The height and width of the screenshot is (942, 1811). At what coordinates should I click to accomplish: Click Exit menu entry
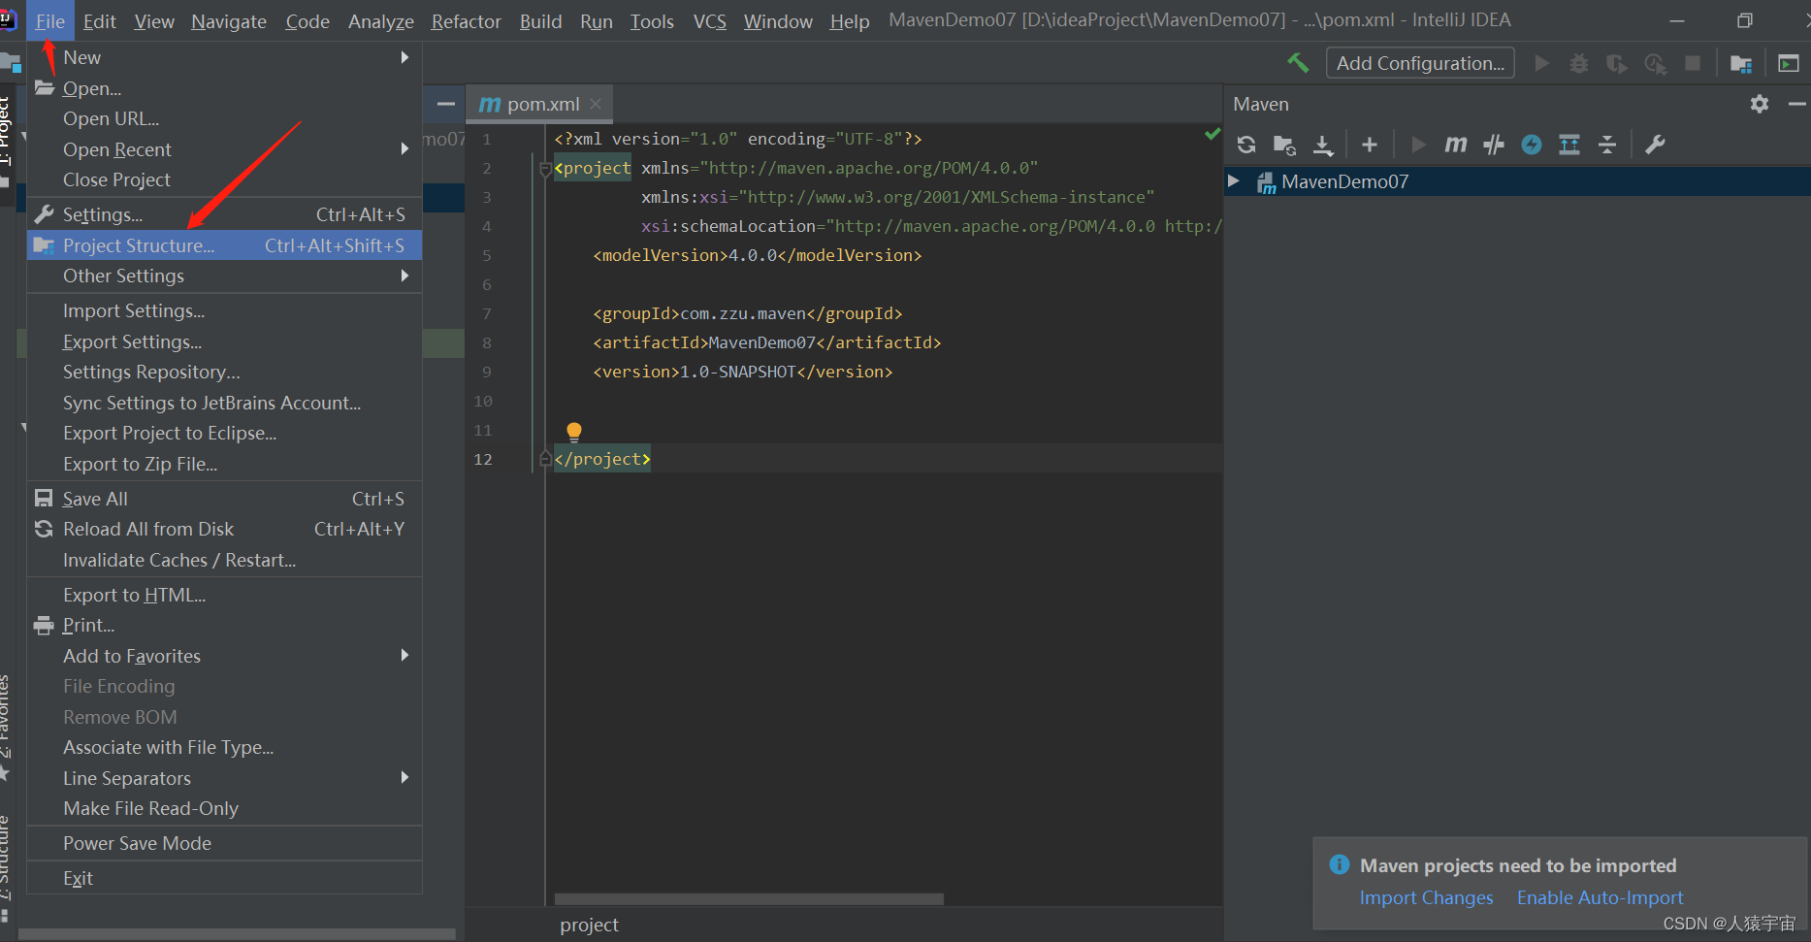point(224,878)
